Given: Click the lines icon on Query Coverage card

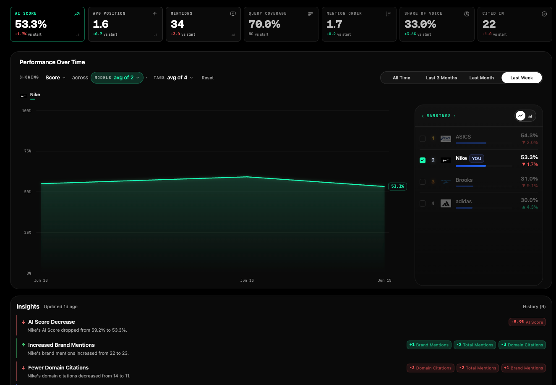Looking at the screenshot, I should click(x=311, y=14).
